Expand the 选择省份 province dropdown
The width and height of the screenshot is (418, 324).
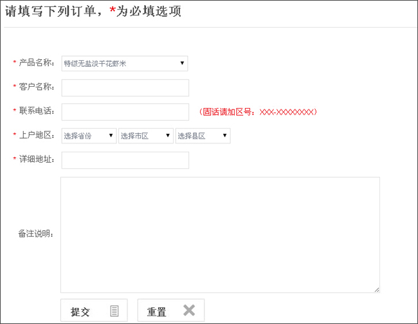click(x=89, y=136)
